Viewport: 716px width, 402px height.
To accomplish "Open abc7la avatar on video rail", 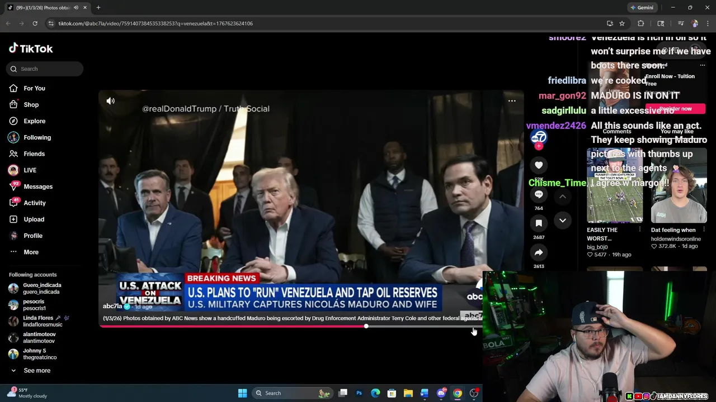I will click(x=539, y=137).
